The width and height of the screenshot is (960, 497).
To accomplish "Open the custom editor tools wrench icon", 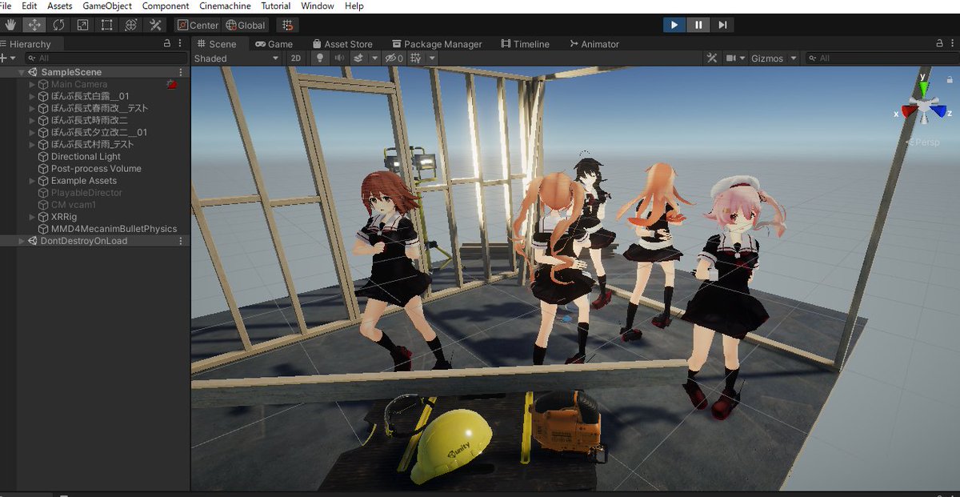I will (155, 24).
